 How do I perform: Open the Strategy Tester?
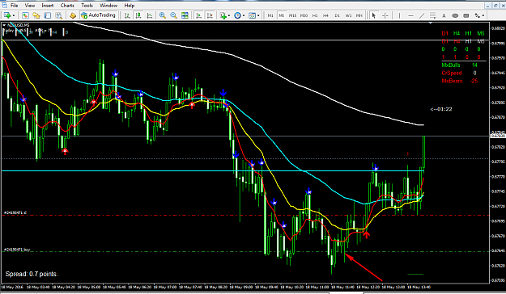(x=59, y=15)
